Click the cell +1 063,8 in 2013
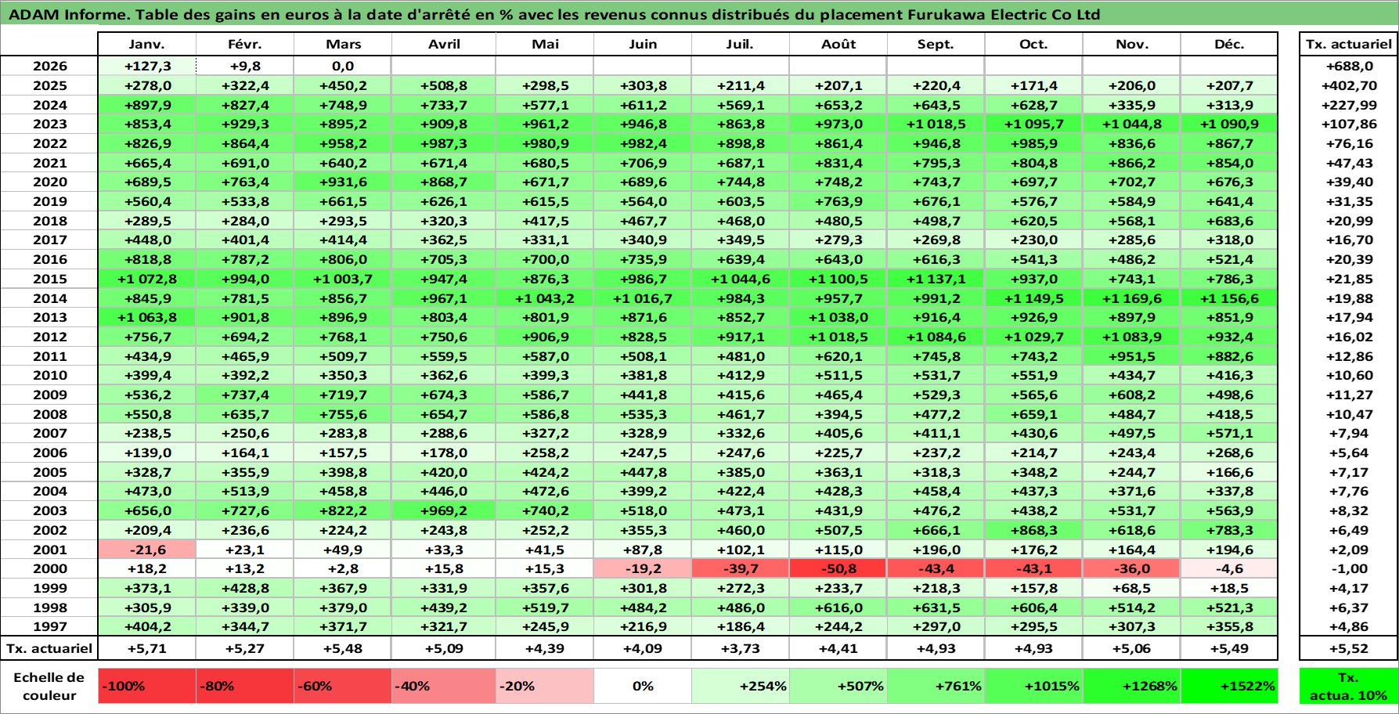 147,317
